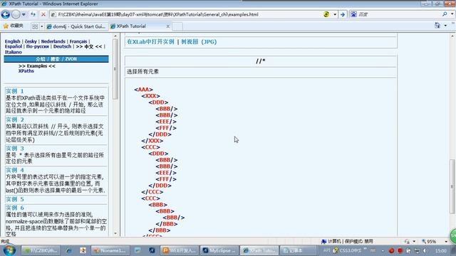The height and width of the screenshot is (256, 456).
Task: Click the red X Stop icon
Action: click(x=43, y=14)
